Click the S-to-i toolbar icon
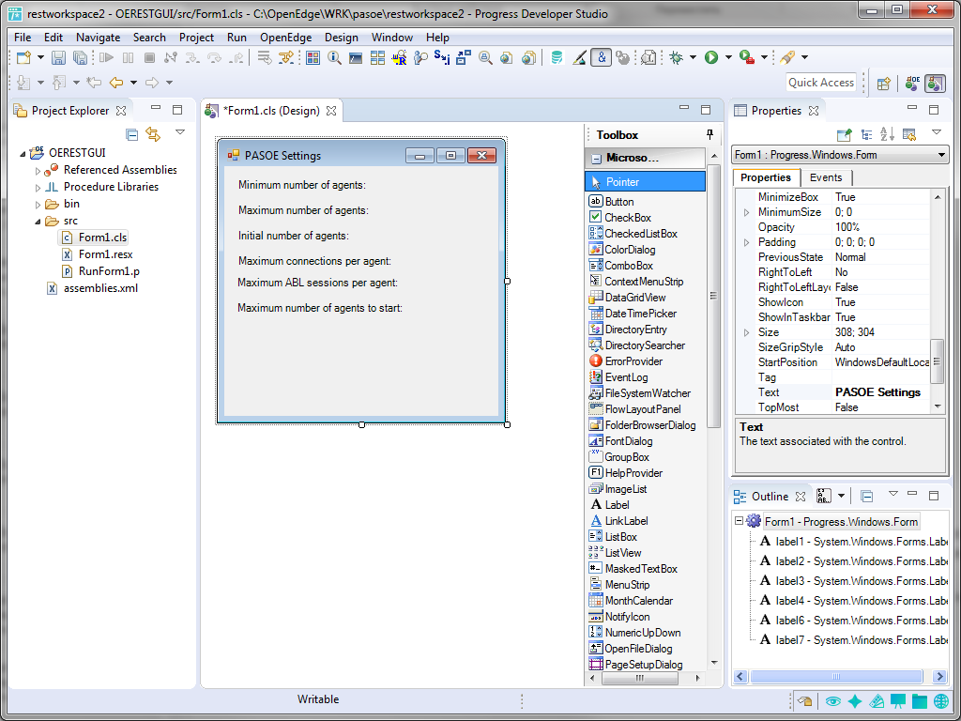Image resolution: width=961 pixels, height=721 pixels. click(441, 57)
